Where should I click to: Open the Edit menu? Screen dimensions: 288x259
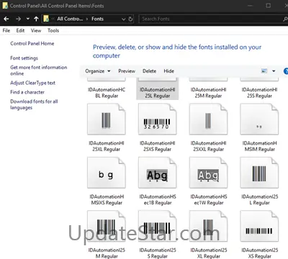pyautogui.click(x=20, y=30)
